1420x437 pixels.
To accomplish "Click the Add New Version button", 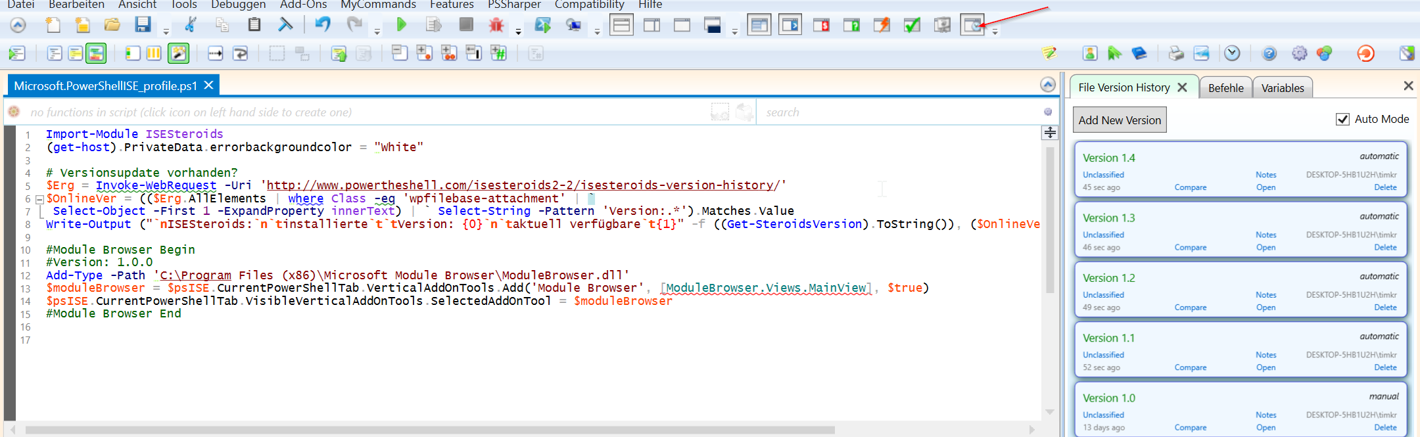I will click(x=1120, y=120).
